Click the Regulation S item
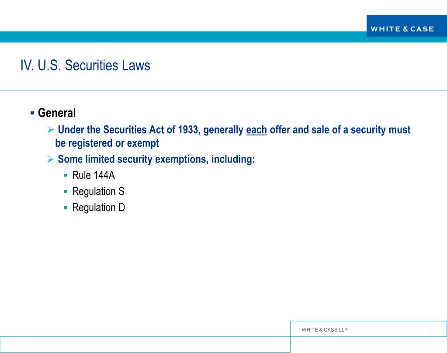447x353 pixels. pos(98,192)
